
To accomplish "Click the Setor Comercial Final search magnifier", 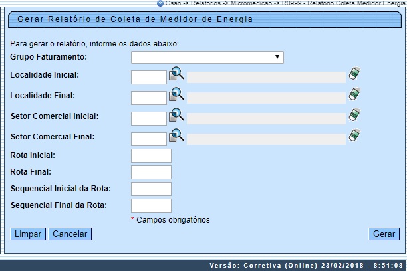I will (x=176, y=136).
